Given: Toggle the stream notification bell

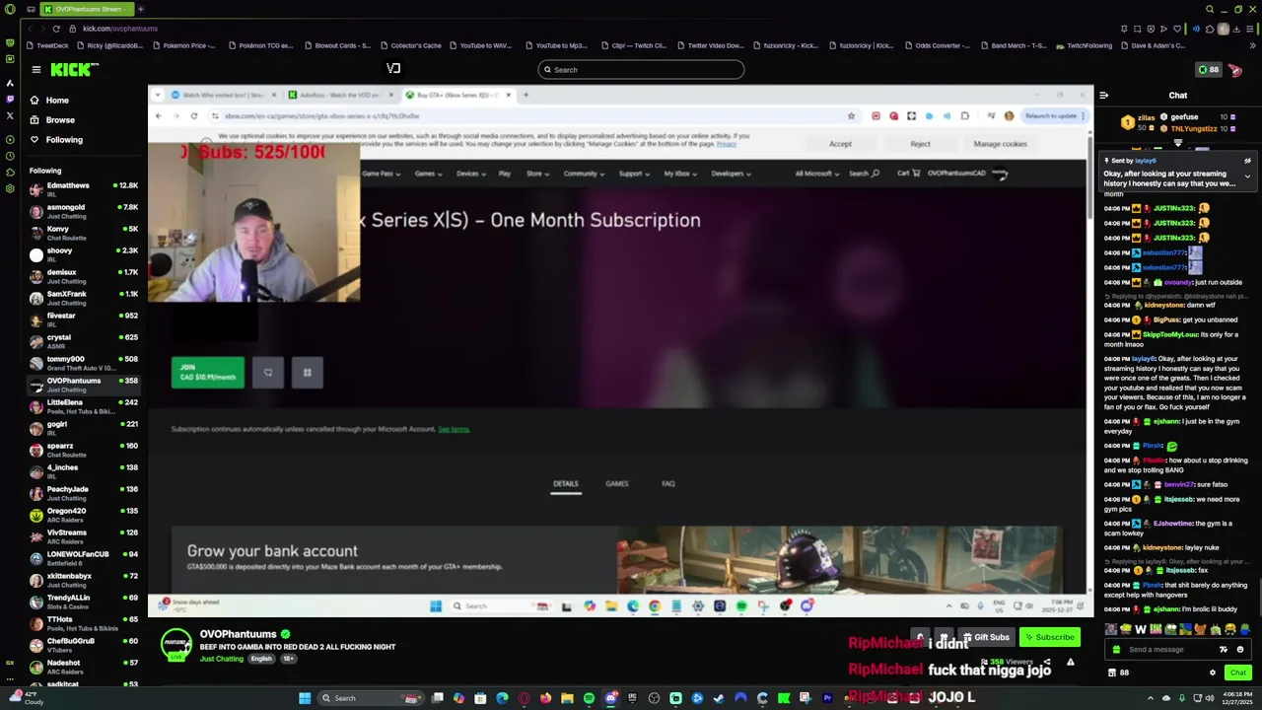Looking at the screenshot, I should pos(919,637).
